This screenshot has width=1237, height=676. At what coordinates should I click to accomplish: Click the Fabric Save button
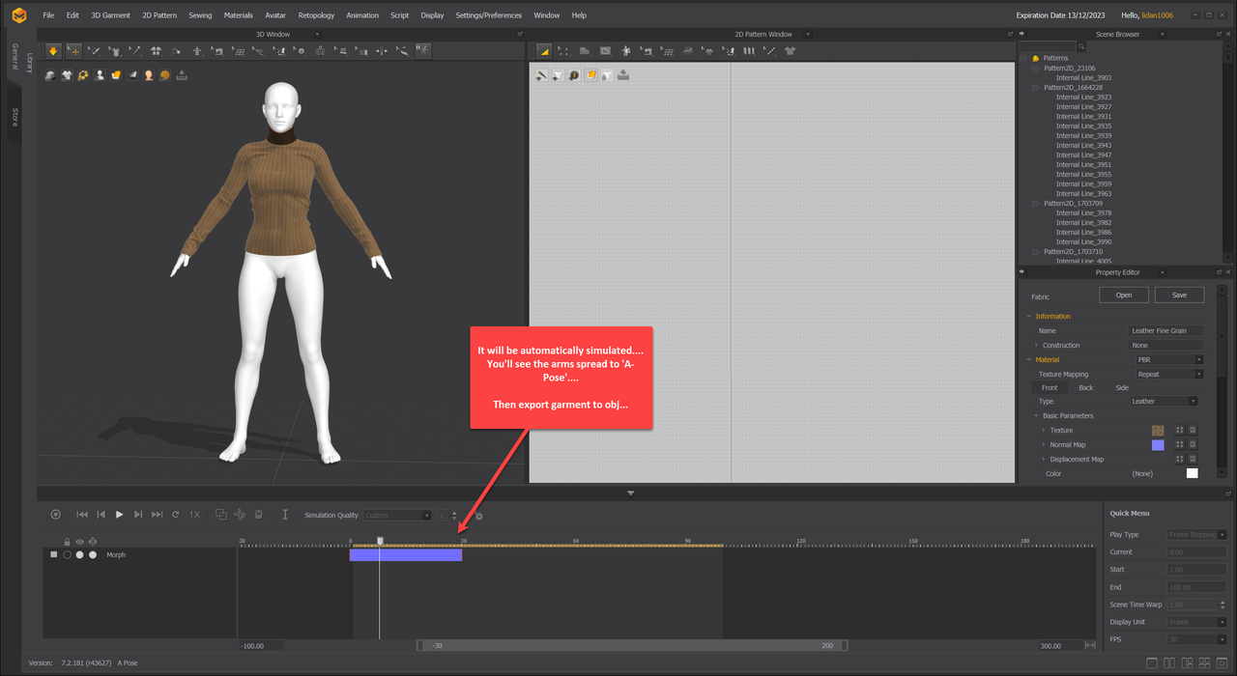pyautogui.click(x=1179, y=296)
